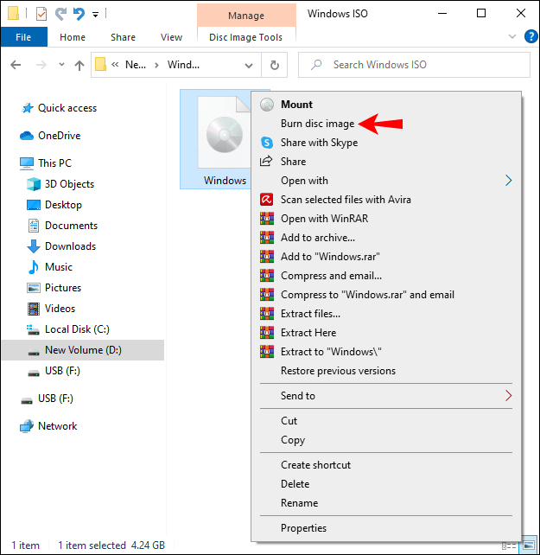This screenshot has width=540, height=555.
Task: Open Properties from the context menu
Action: (386, 528)
